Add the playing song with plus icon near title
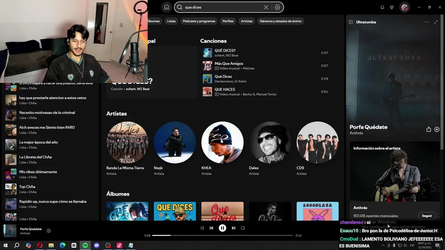 [x=49, y=231]
